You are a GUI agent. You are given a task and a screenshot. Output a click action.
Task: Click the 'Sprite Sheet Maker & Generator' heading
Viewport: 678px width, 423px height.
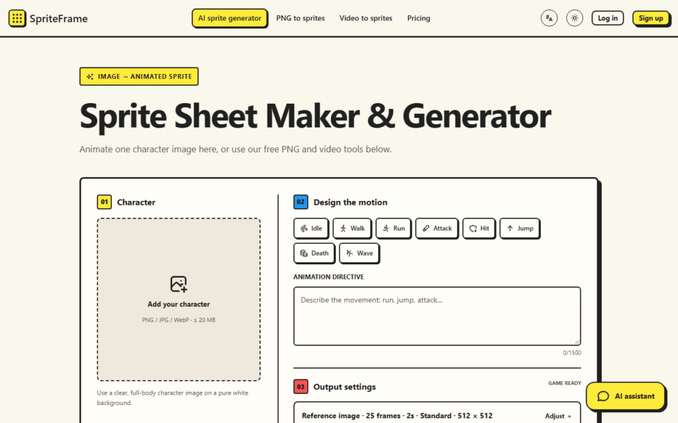coord(315,116)
